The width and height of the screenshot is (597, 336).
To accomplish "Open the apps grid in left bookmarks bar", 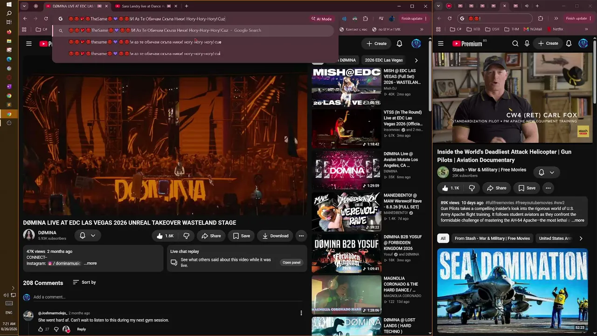I will click(24, 29).
